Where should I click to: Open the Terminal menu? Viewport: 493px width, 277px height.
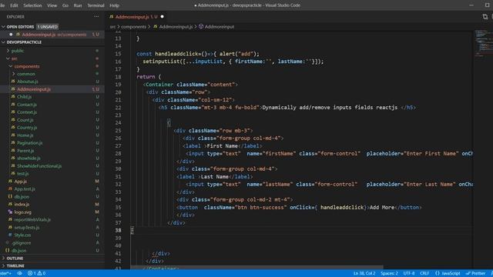point(96,5)
